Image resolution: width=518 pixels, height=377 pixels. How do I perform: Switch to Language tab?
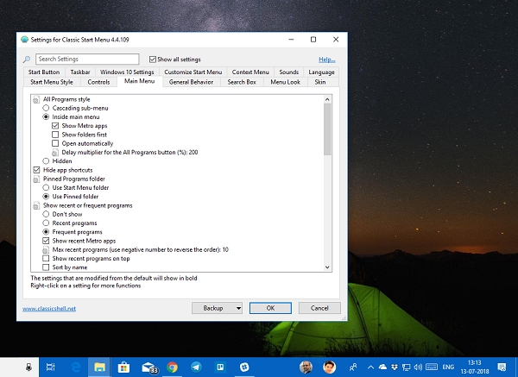click(321, 72)
